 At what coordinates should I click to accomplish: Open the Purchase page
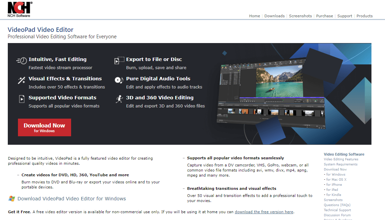(324, 16)
